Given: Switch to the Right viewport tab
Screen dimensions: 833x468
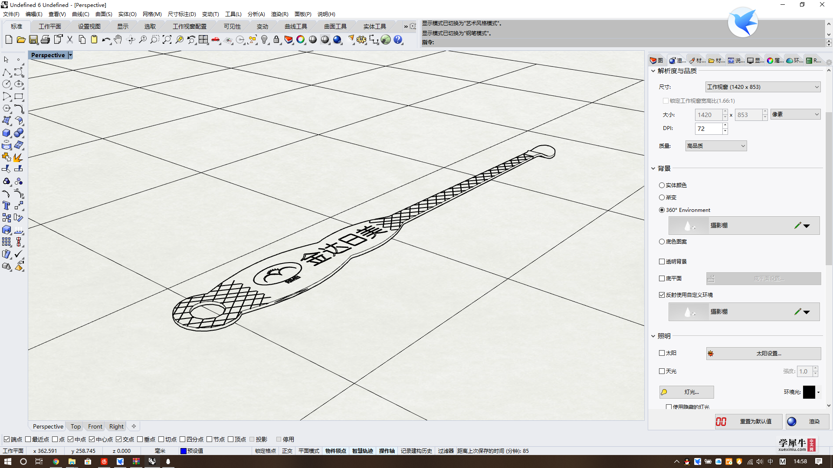Looking at the screenshot, I should click(116, 426).
